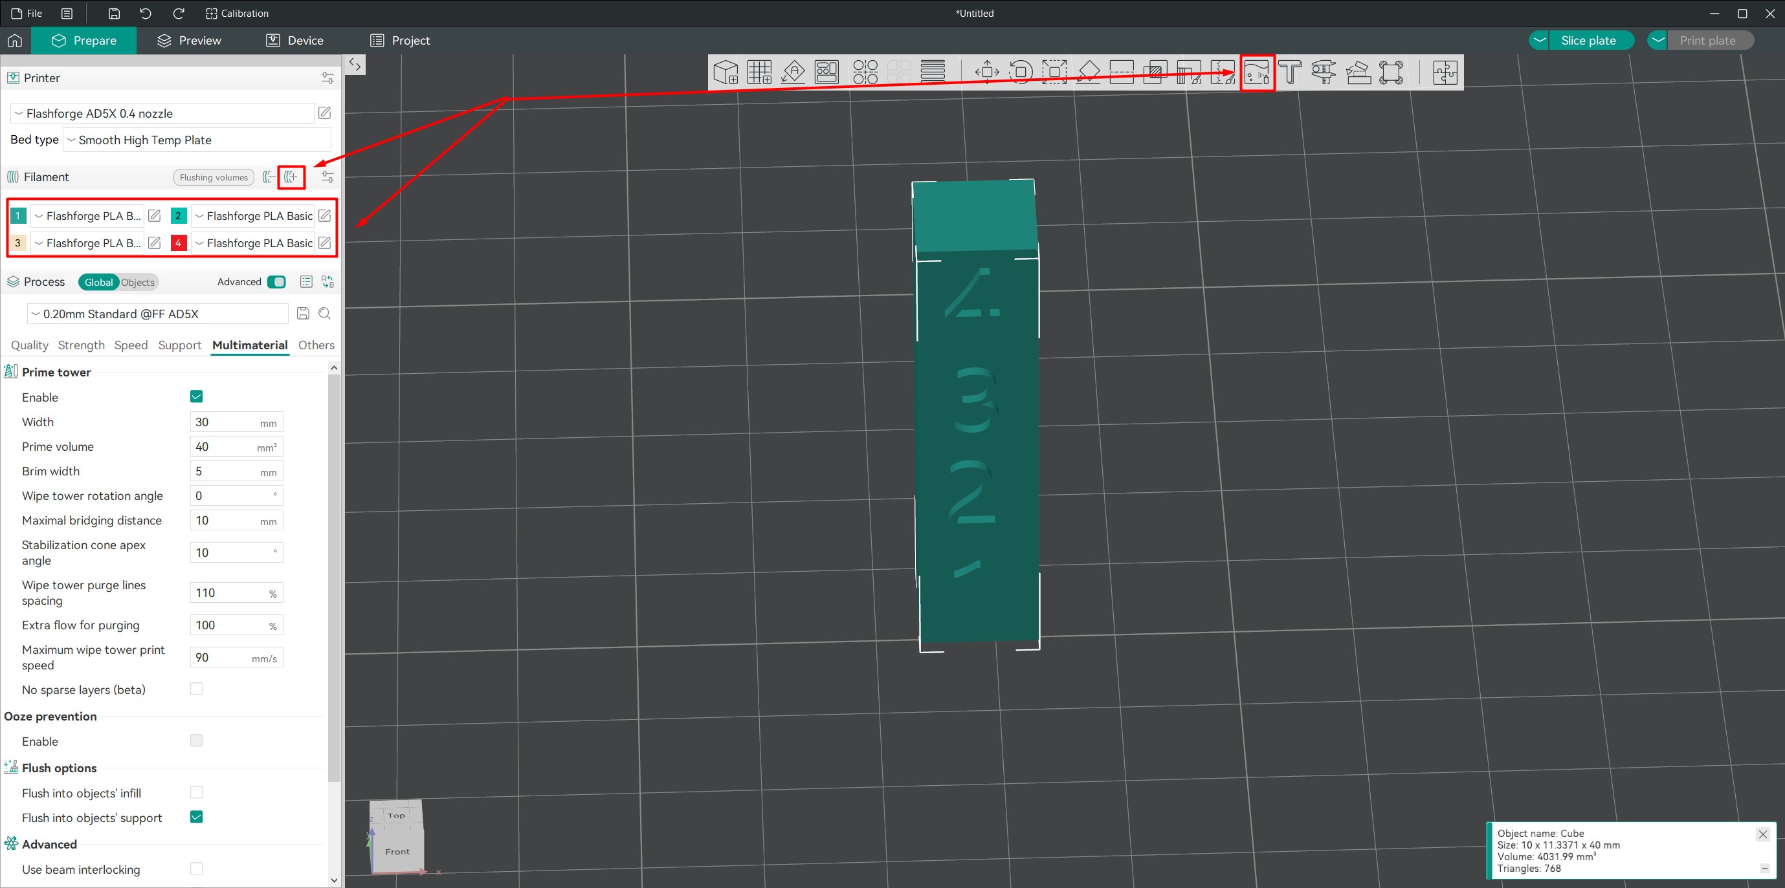The width and height of the screenshot is (1785, 888).
Task: Expand the Flashforge AD5X 0.4 nozzle dropdown
Action: [162, 114]
